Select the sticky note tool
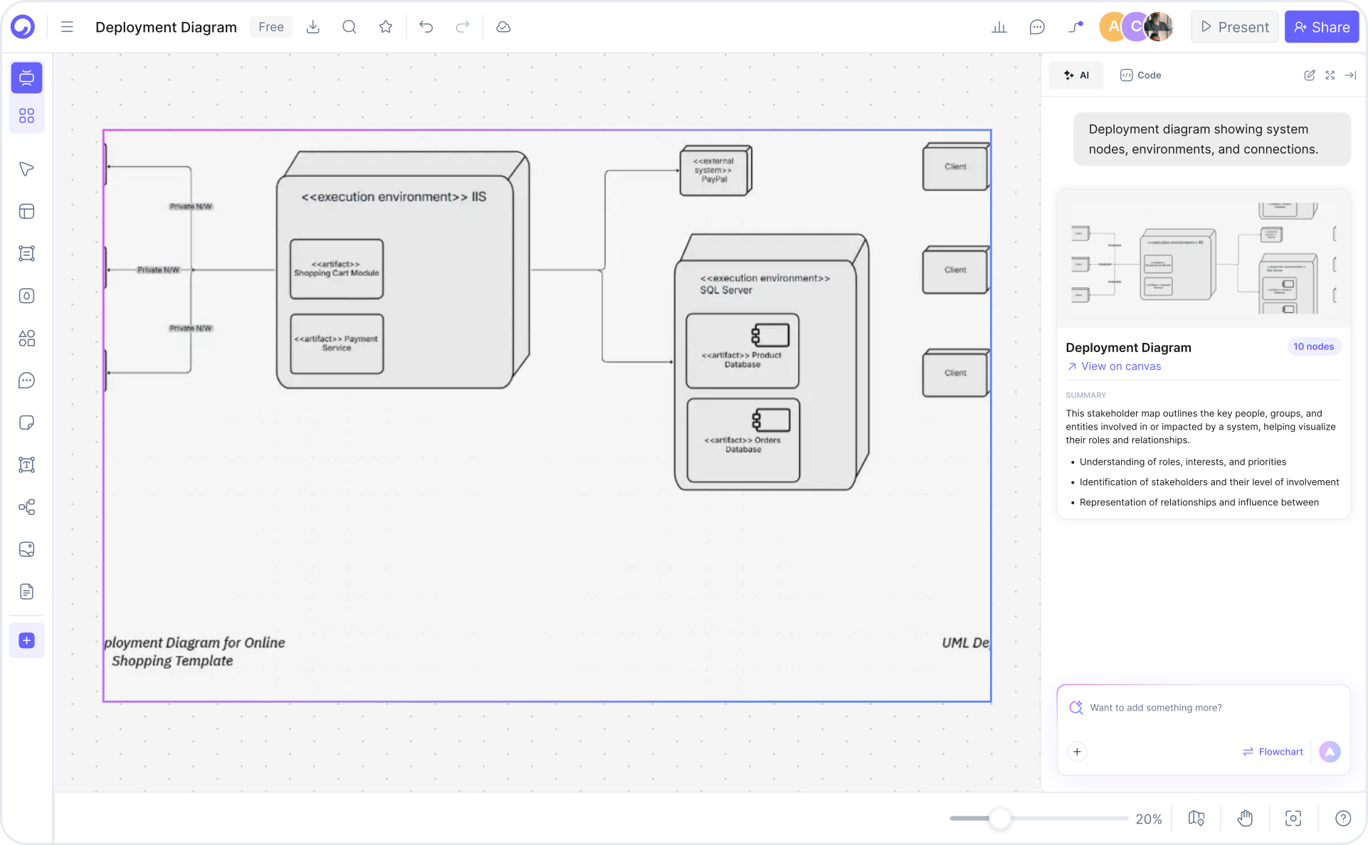1368x845 pixels. (26, 422)
